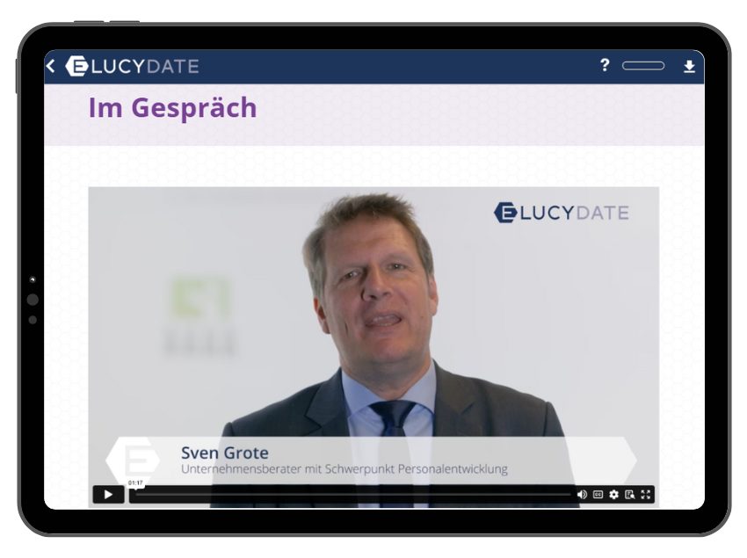This screenshot has height=558, width=747.
Task: Go back using the header arrow
Action: pyautogui.click(x=51, y=66)
